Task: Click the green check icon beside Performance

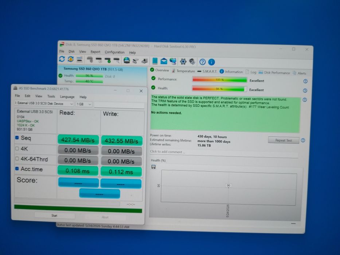Action: (x=153, y=78)
